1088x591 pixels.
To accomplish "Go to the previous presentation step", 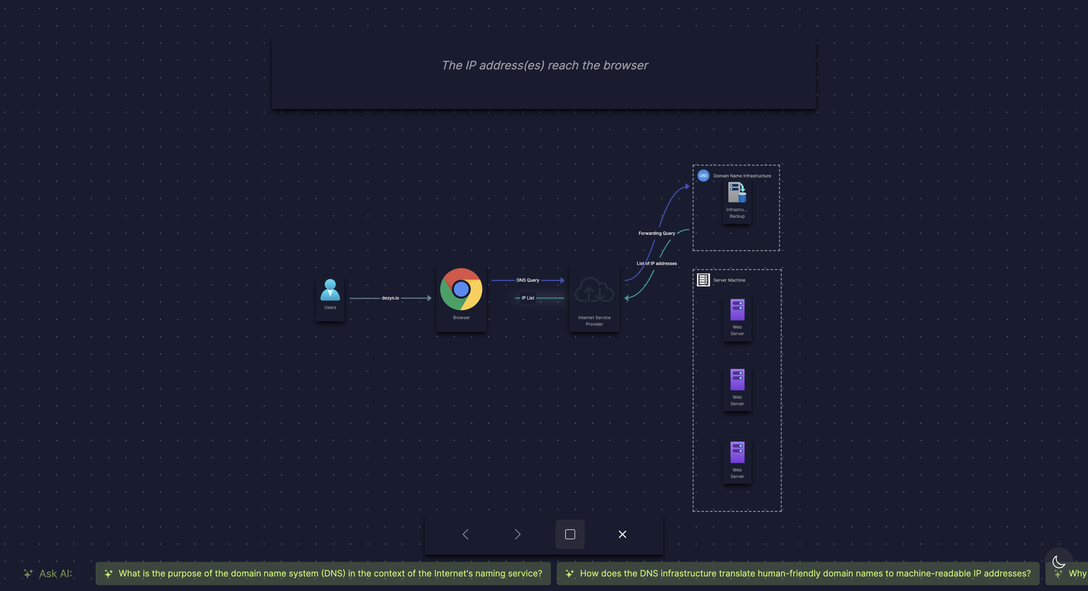I will pos(465,534).
